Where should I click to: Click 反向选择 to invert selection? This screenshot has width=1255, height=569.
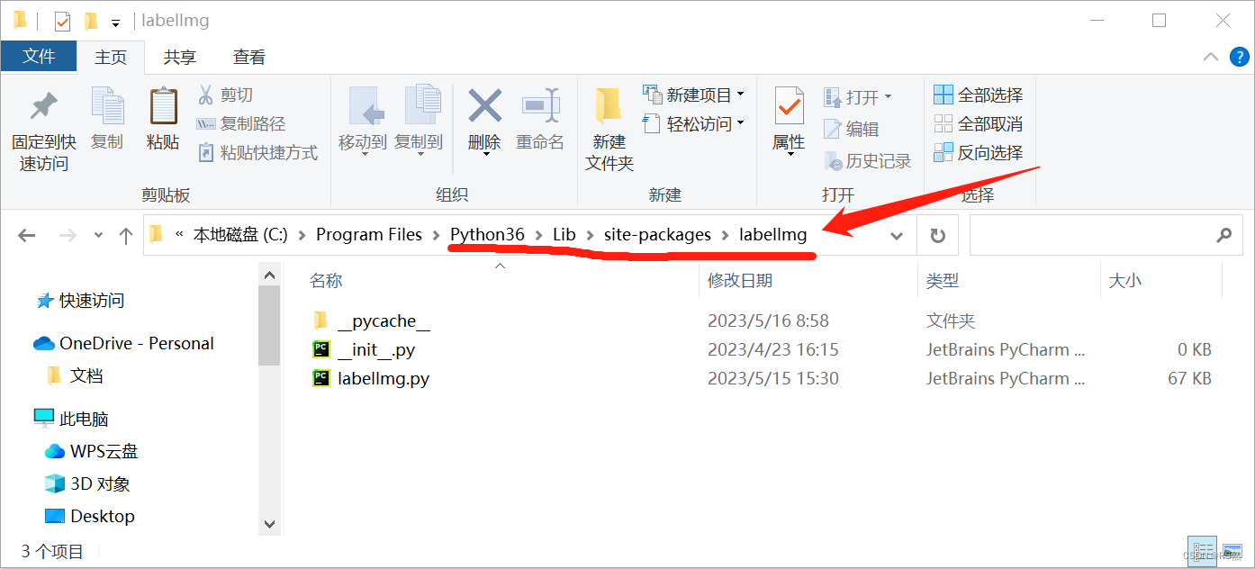tap(979, 152)
